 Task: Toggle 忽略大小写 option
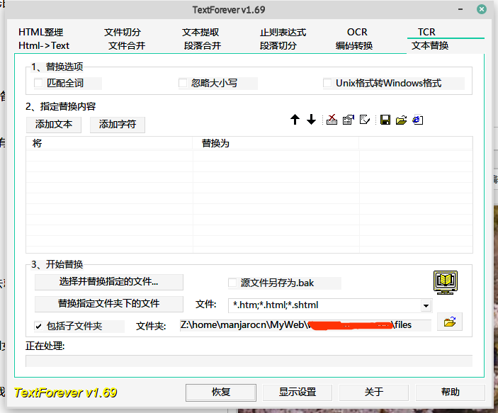183,83
